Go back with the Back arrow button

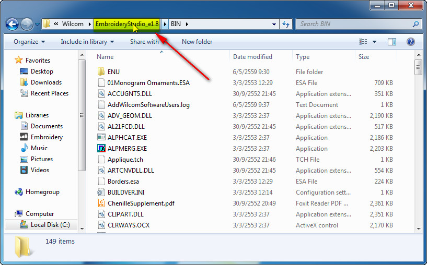12,24
